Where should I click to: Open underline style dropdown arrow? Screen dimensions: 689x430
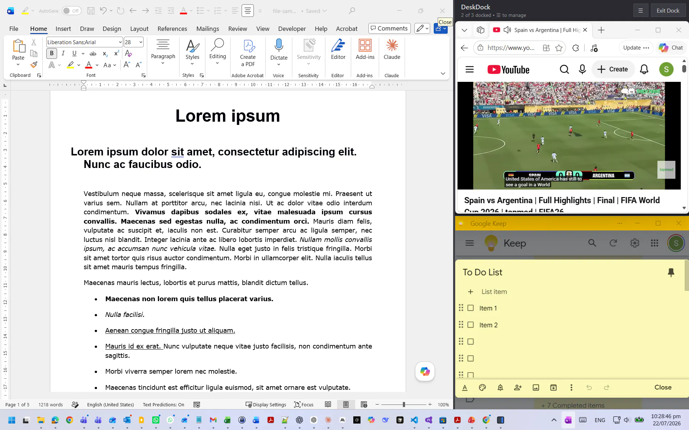(x=83, y=53)
